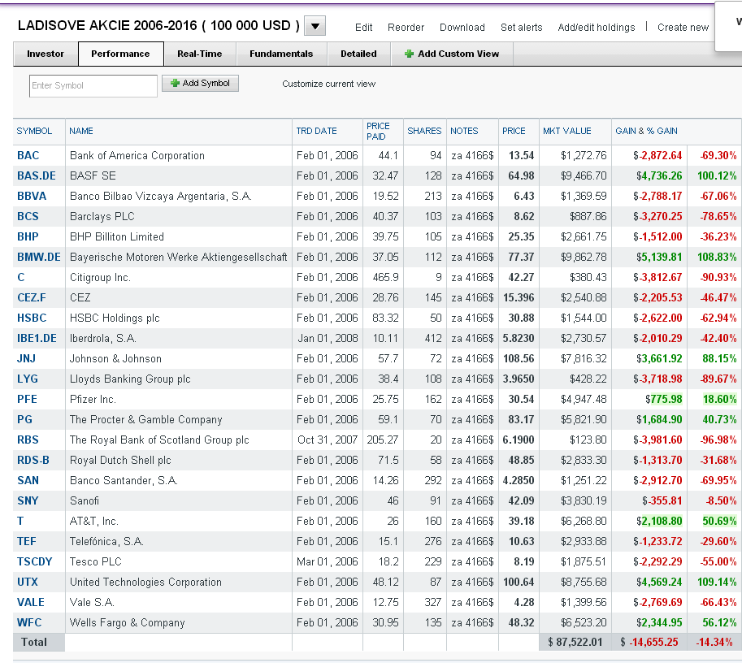Click the '$9,862.78' market value cell
742x667 pixels.
(x=584, y=258)
